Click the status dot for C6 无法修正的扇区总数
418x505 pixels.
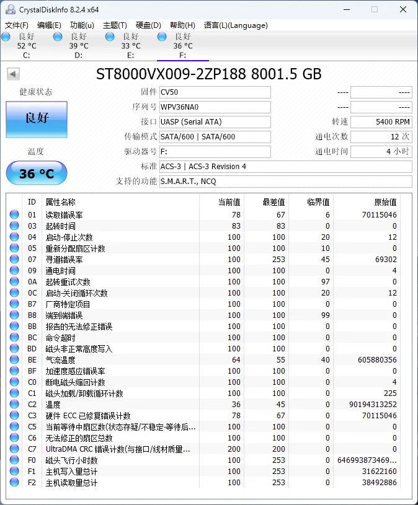tap(14, 437)
